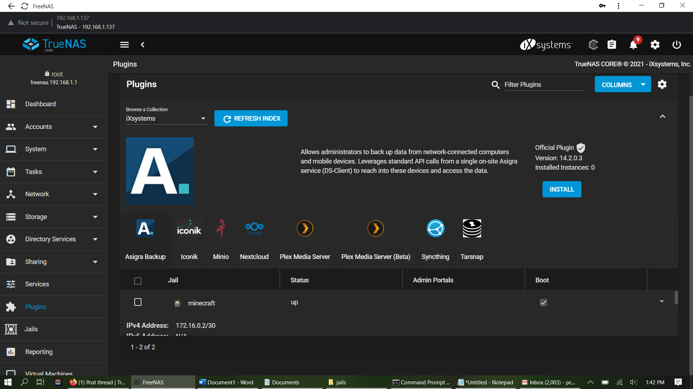Image resolution: width=693 pixels, height=389 pixels.
Task: Open the Jails page
Action: click(x=54, y=329)
